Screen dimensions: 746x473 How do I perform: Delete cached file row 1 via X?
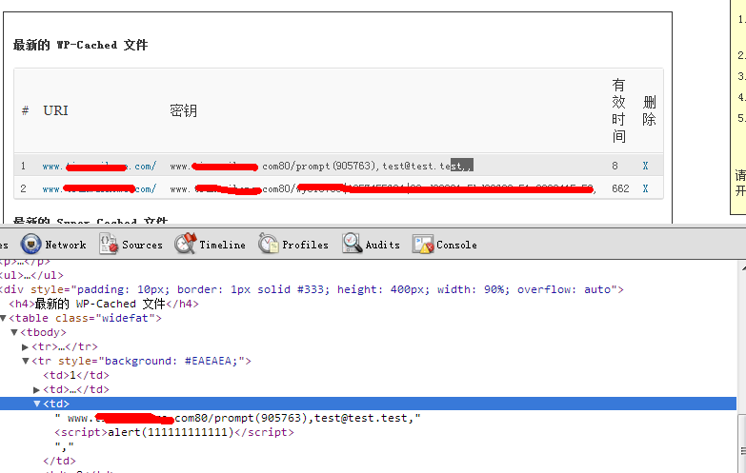tap(645, 166)
